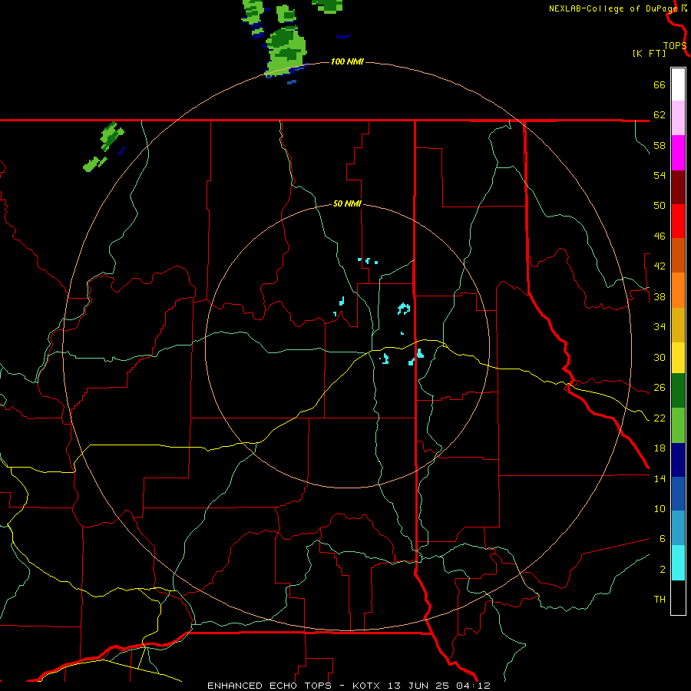Click the 58 legend value
Image resolution: width=691 pixels, height=691 pixels.
click(660, 145)
